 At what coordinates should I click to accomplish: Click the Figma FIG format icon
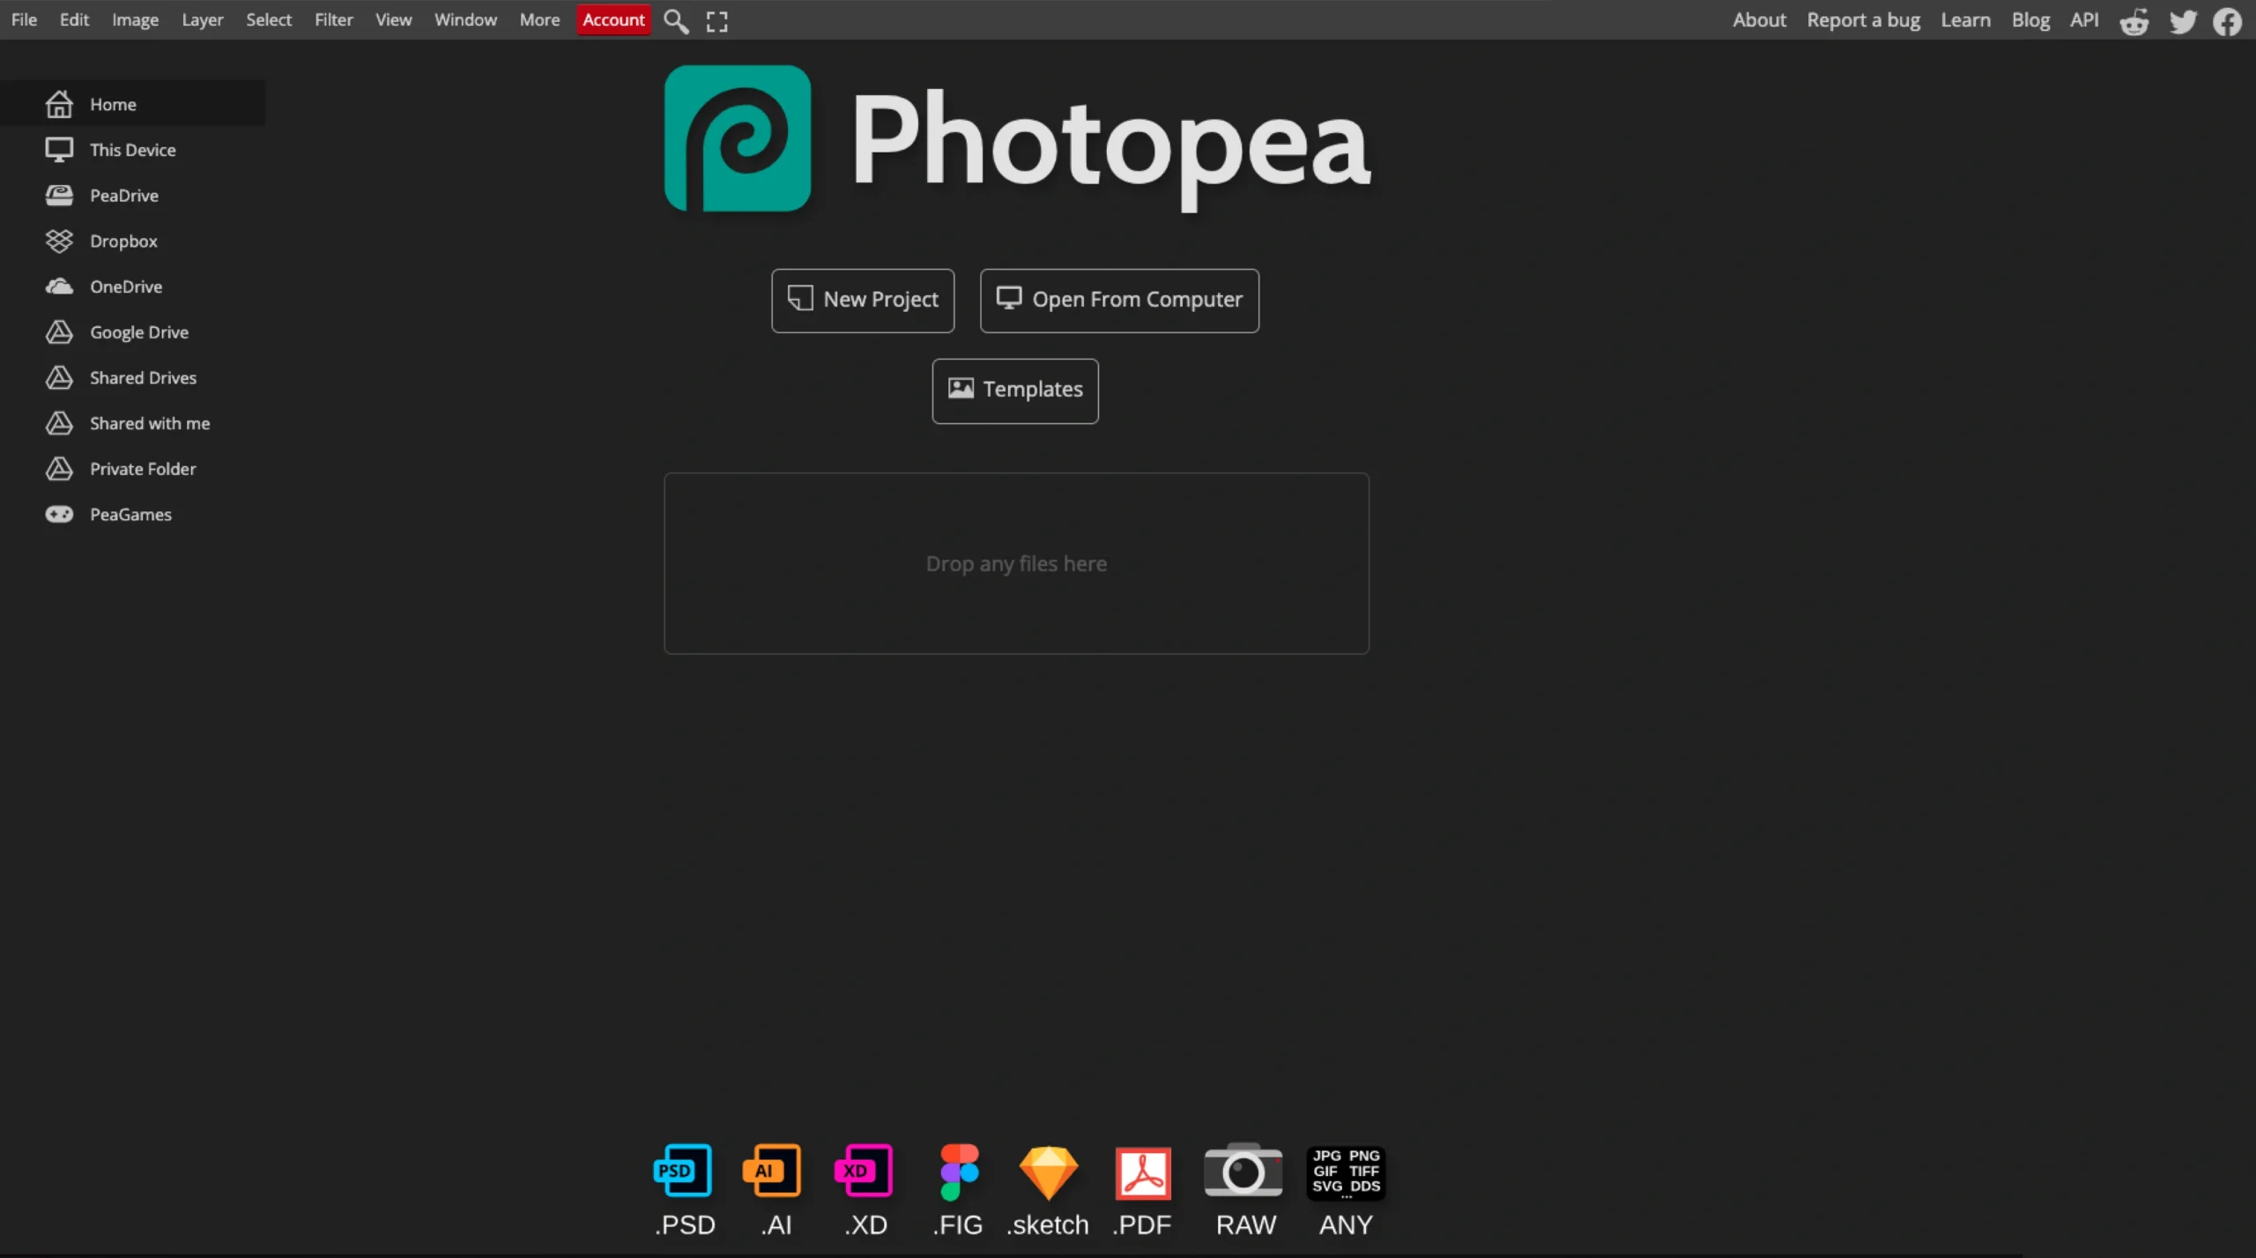point(959,1172)
